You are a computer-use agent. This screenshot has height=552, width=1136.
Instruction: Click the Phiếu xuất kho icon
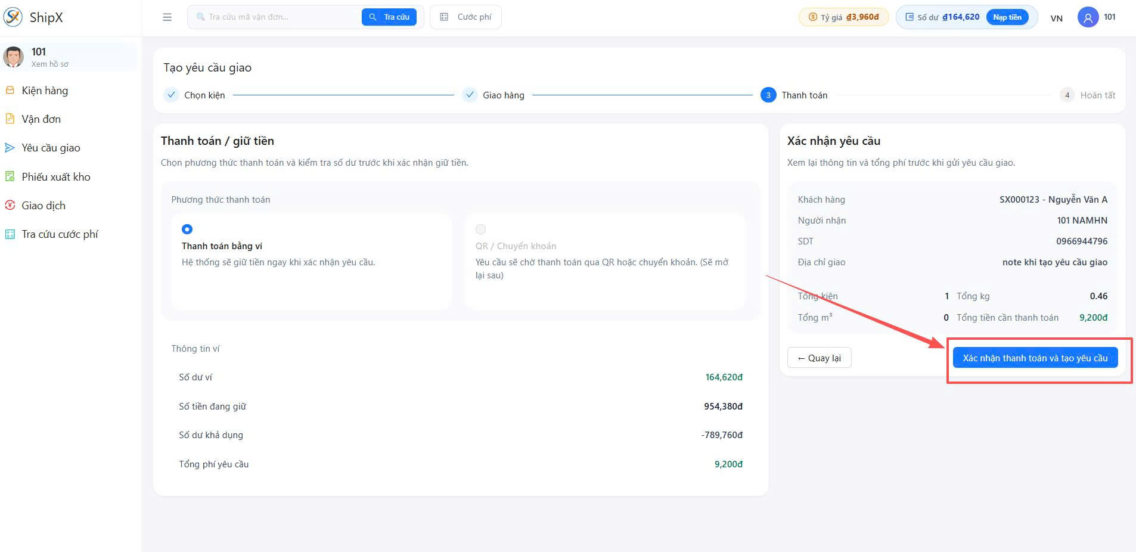pyautogui.click(x=10, y=177)
